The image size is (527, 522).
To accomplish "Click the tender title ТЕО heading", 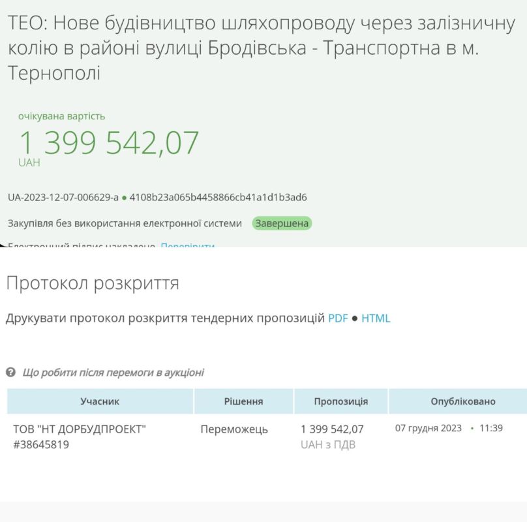I will (261, 48).
